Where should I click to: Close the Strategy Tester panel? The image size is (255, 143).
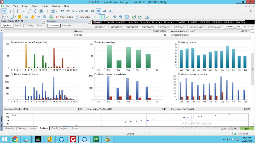click(1, 30)
